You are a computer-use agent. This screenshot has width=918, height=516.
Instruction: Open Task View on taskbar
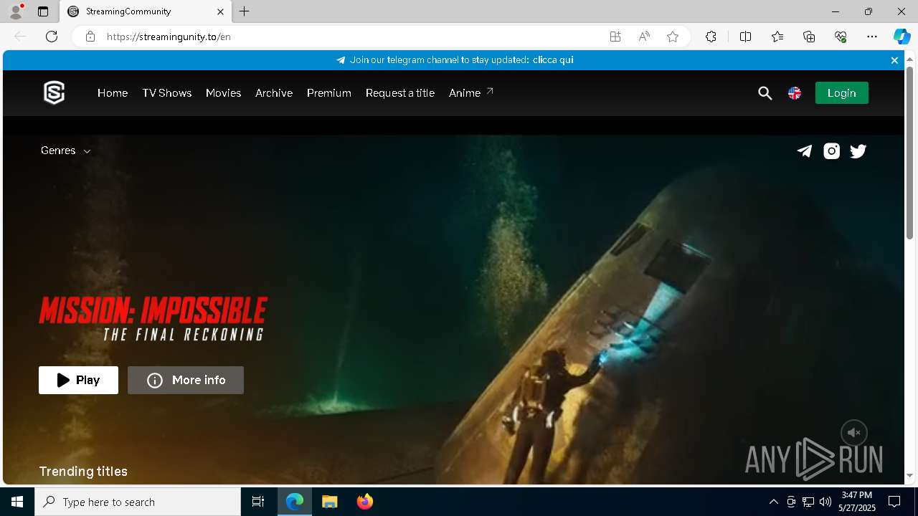coord(258,502)
